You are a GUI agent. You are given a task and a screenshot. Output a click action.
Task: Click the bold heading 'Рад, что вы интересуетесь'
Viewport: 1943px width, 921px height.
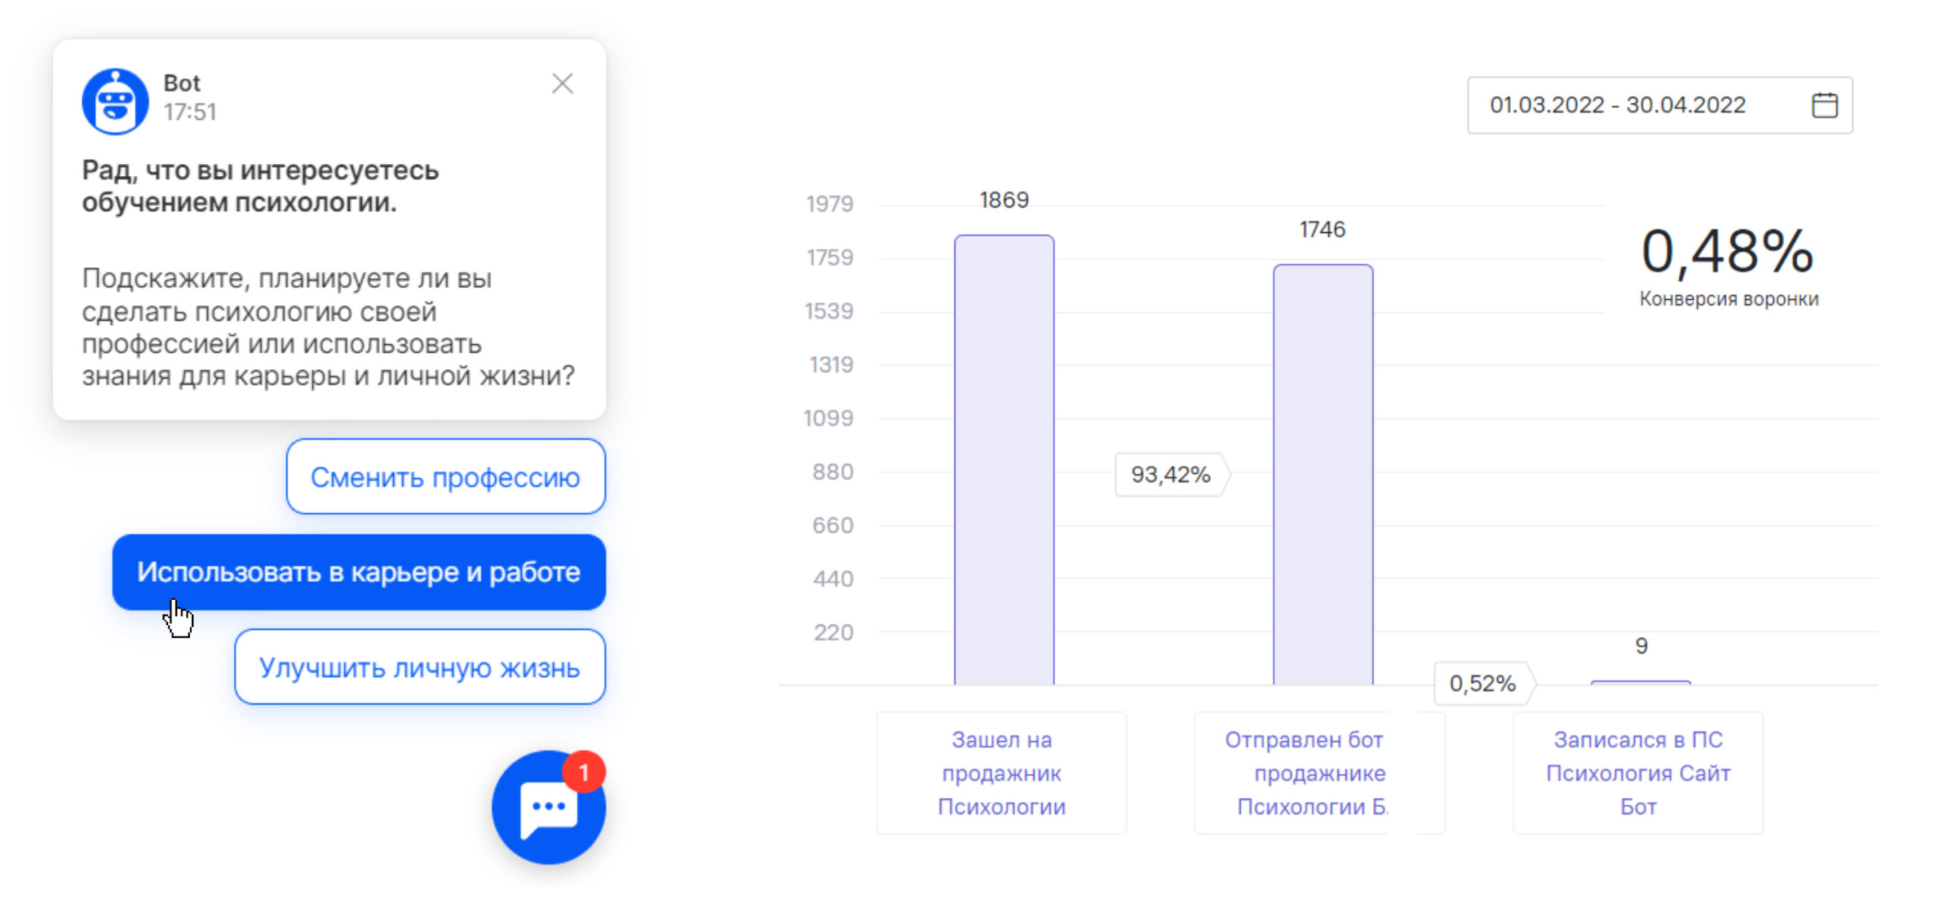point(260,170)
